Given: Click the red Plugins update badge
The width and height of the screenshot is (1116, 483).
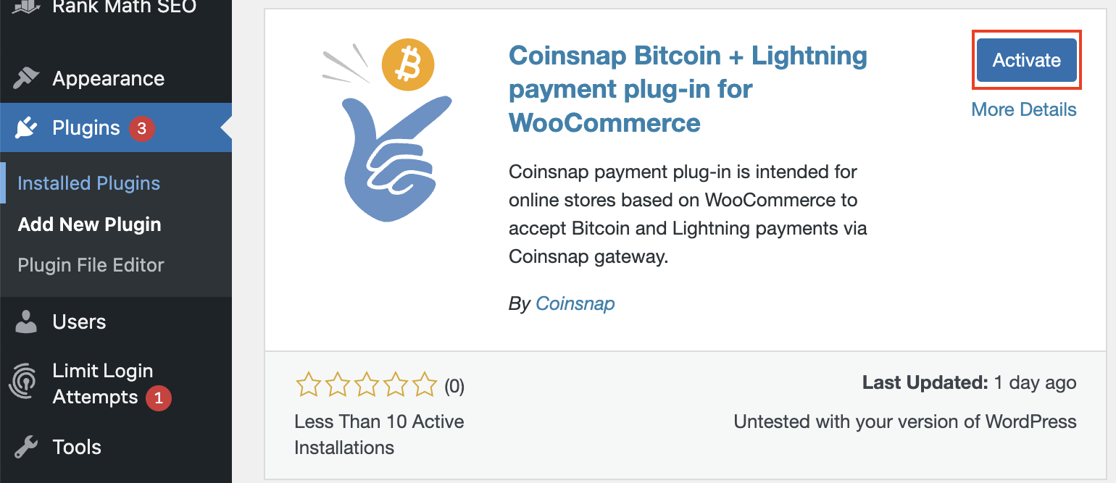Looking at the screenshot, I should [x=142, y=129].
